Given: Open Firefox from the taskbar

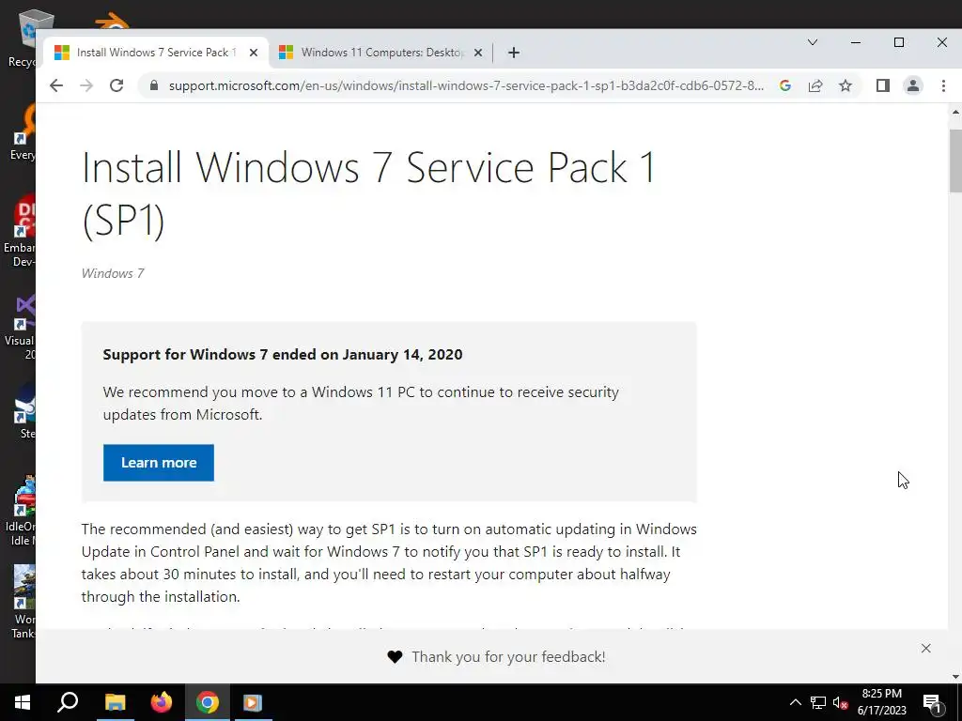Looking at the screenshot, I should [x=162, y=702].
